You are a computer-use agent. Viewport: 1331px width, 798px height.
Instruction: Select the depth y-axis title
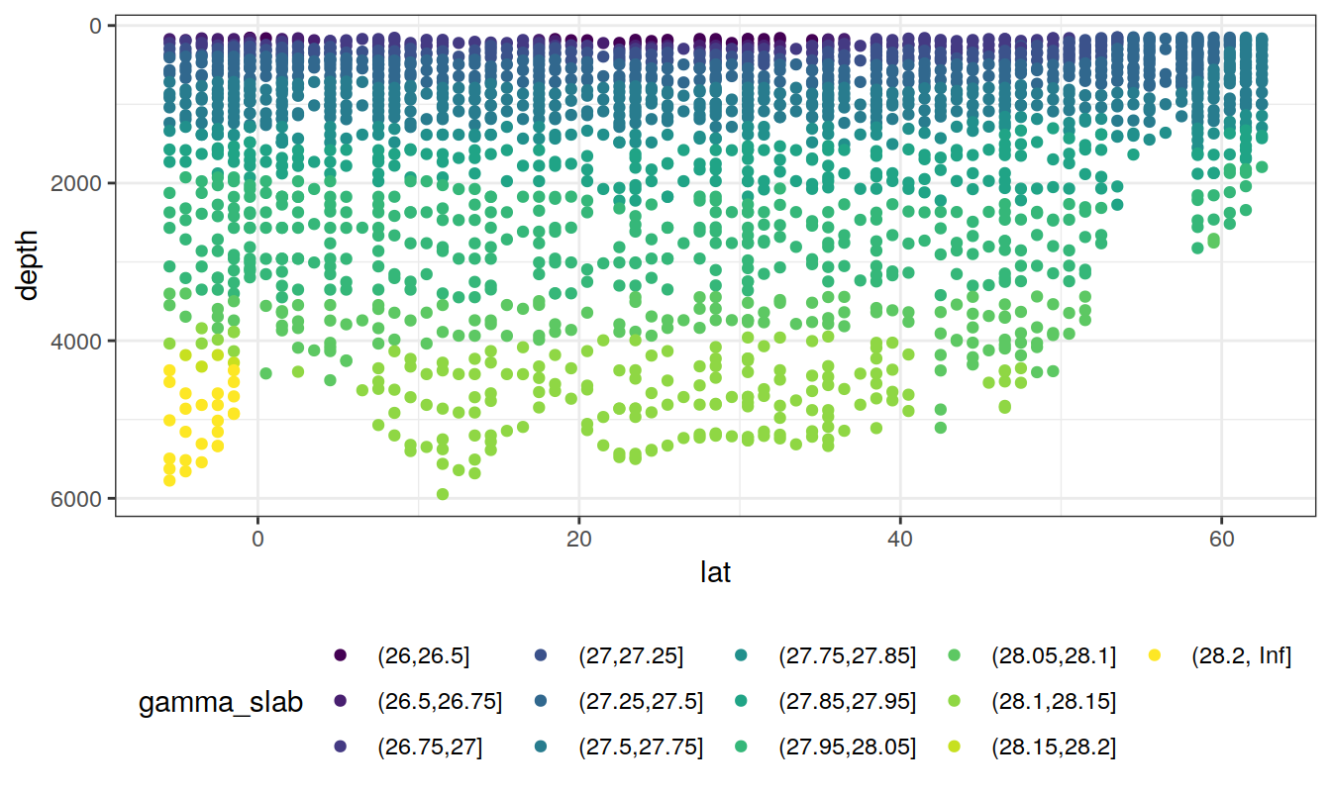[29, 265]
